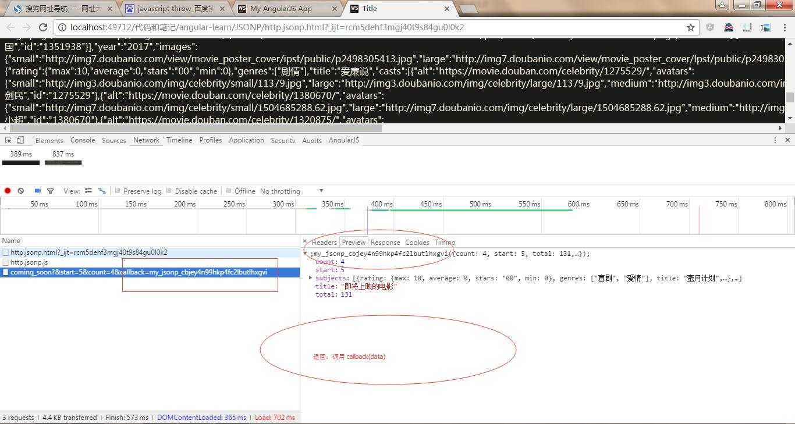Switch to the Application panel

(x=247, y=140)
